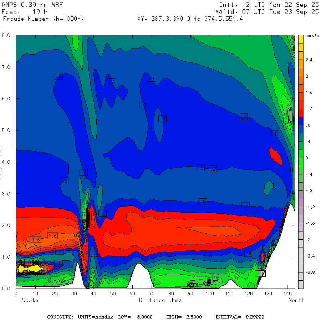Click the 2.0 height axis label
The image size is (321, 321).
point(6,225)
